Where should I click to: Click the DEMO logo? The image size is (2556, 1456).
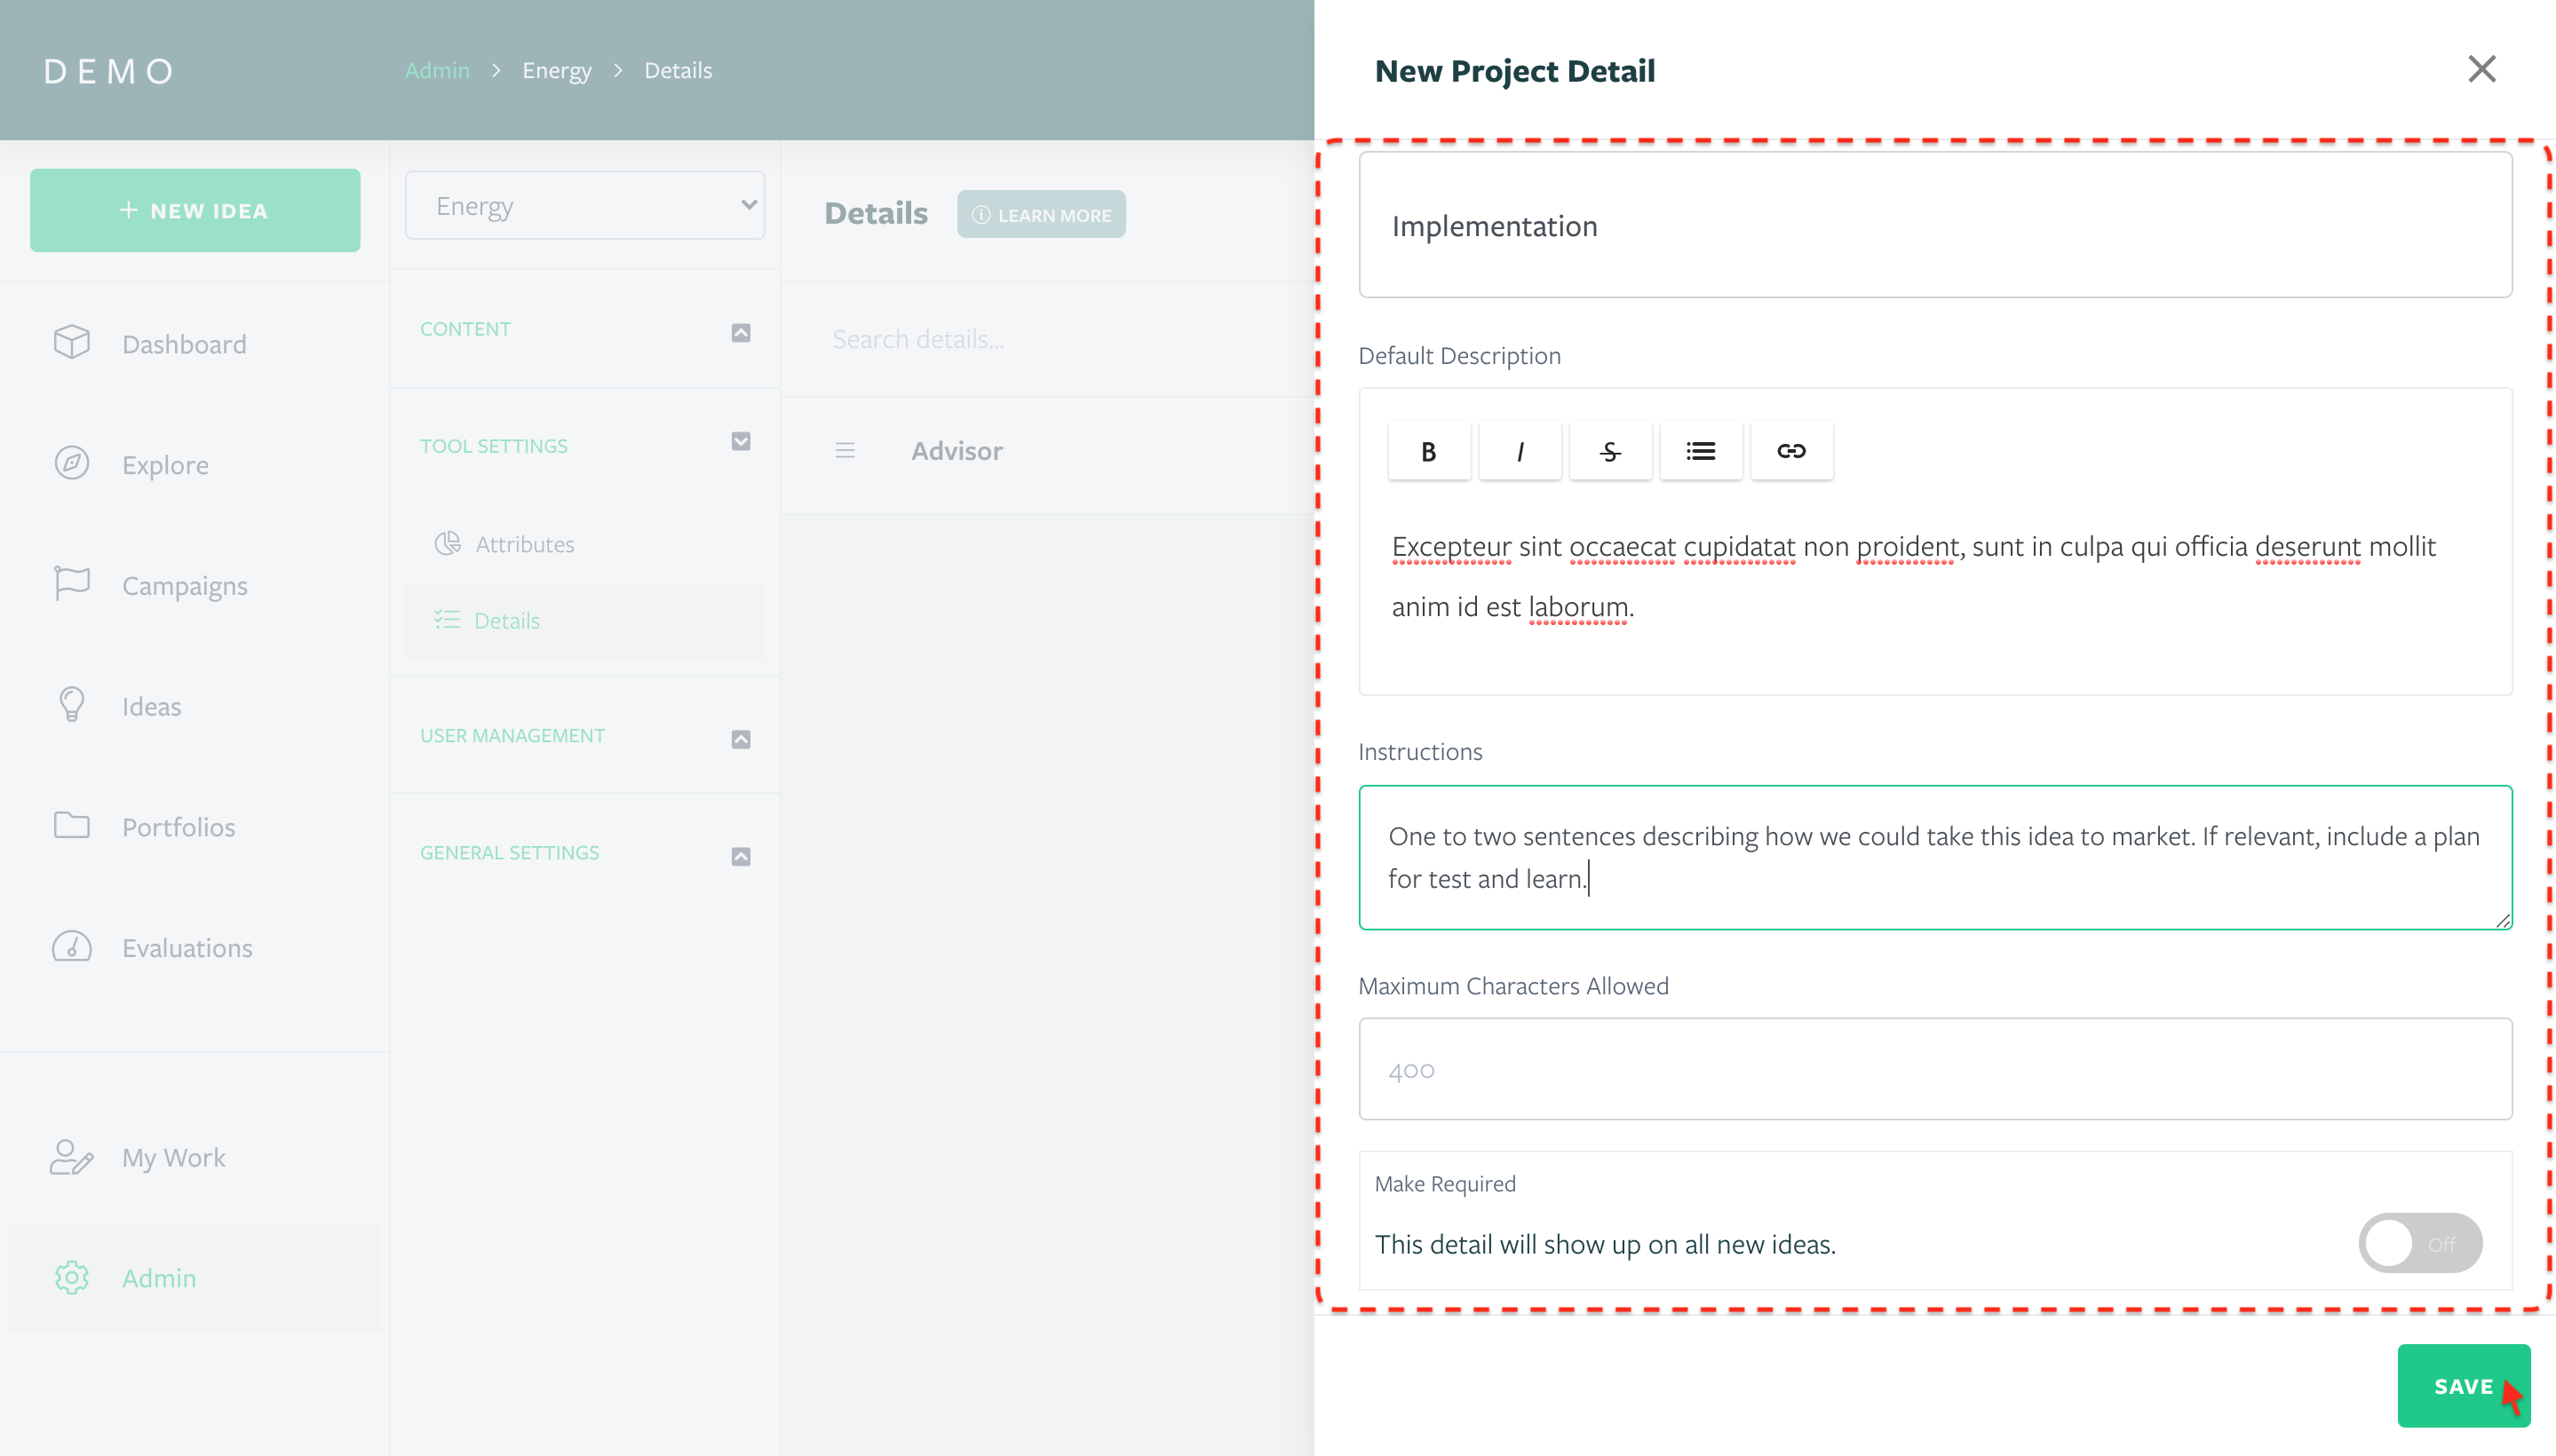109,71
